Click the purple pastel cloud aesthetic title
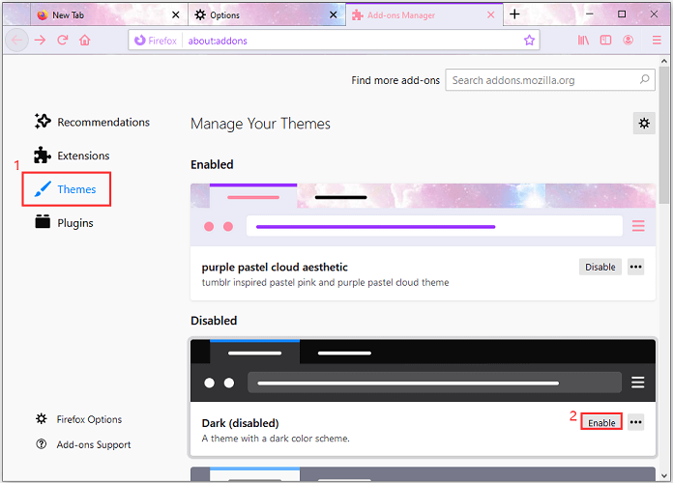 pos(275,268)
